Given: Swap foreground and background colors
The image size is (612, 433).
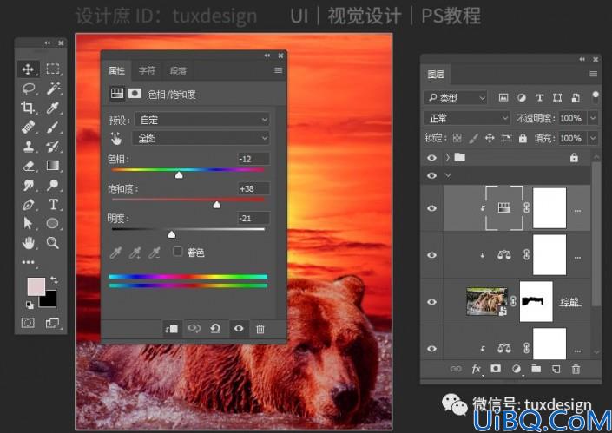Looking at the screenshot, I should [x=54, y=279].
